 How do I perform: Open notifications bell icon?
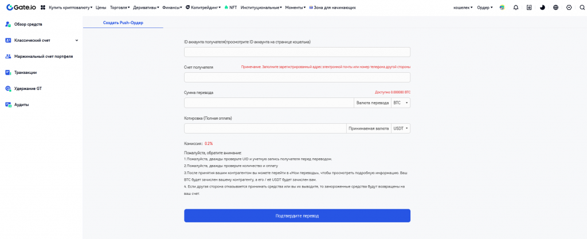coord(516,7)
